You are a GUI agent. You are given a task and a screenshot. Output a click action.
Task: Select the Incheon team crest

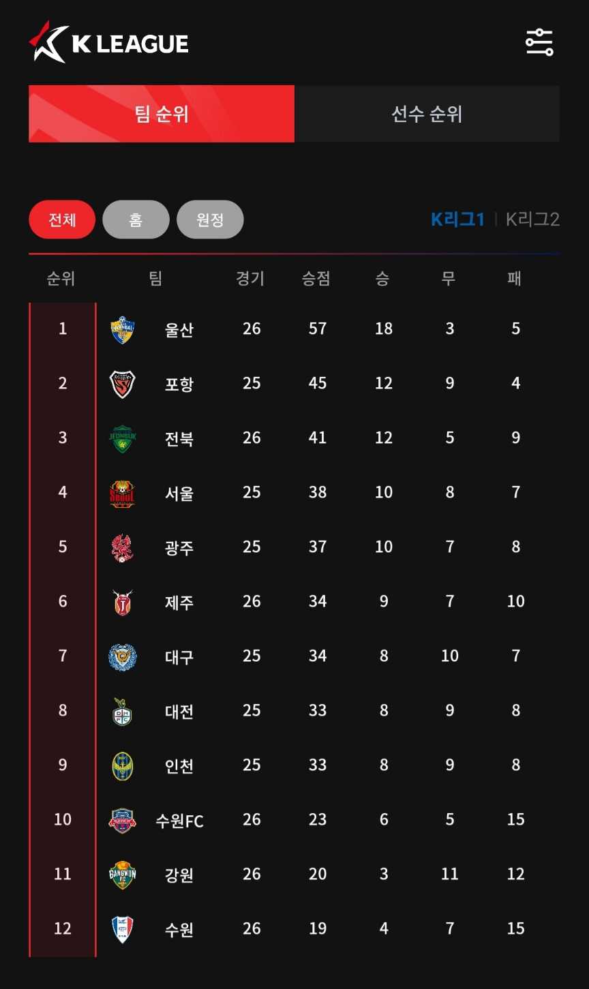tap(123, 766)
